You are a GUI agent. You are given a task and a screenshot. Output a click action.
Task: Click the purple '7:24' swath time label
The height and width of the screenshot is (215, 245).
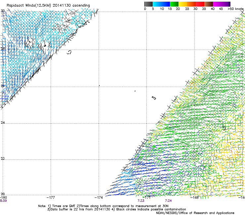[168, 201]
